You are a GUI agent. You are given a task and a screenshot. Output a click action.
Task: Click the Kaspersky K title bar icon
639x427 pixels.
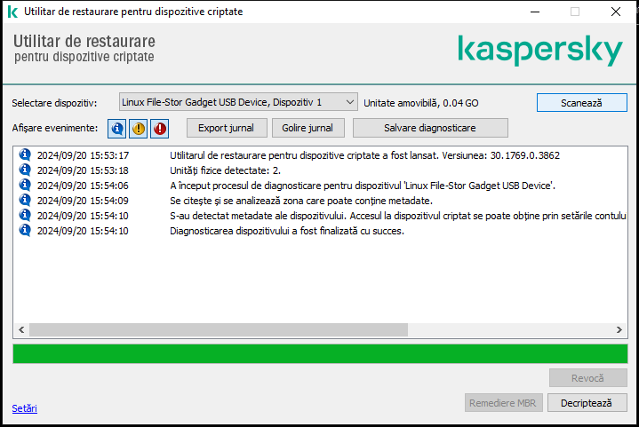pos(12,12)
